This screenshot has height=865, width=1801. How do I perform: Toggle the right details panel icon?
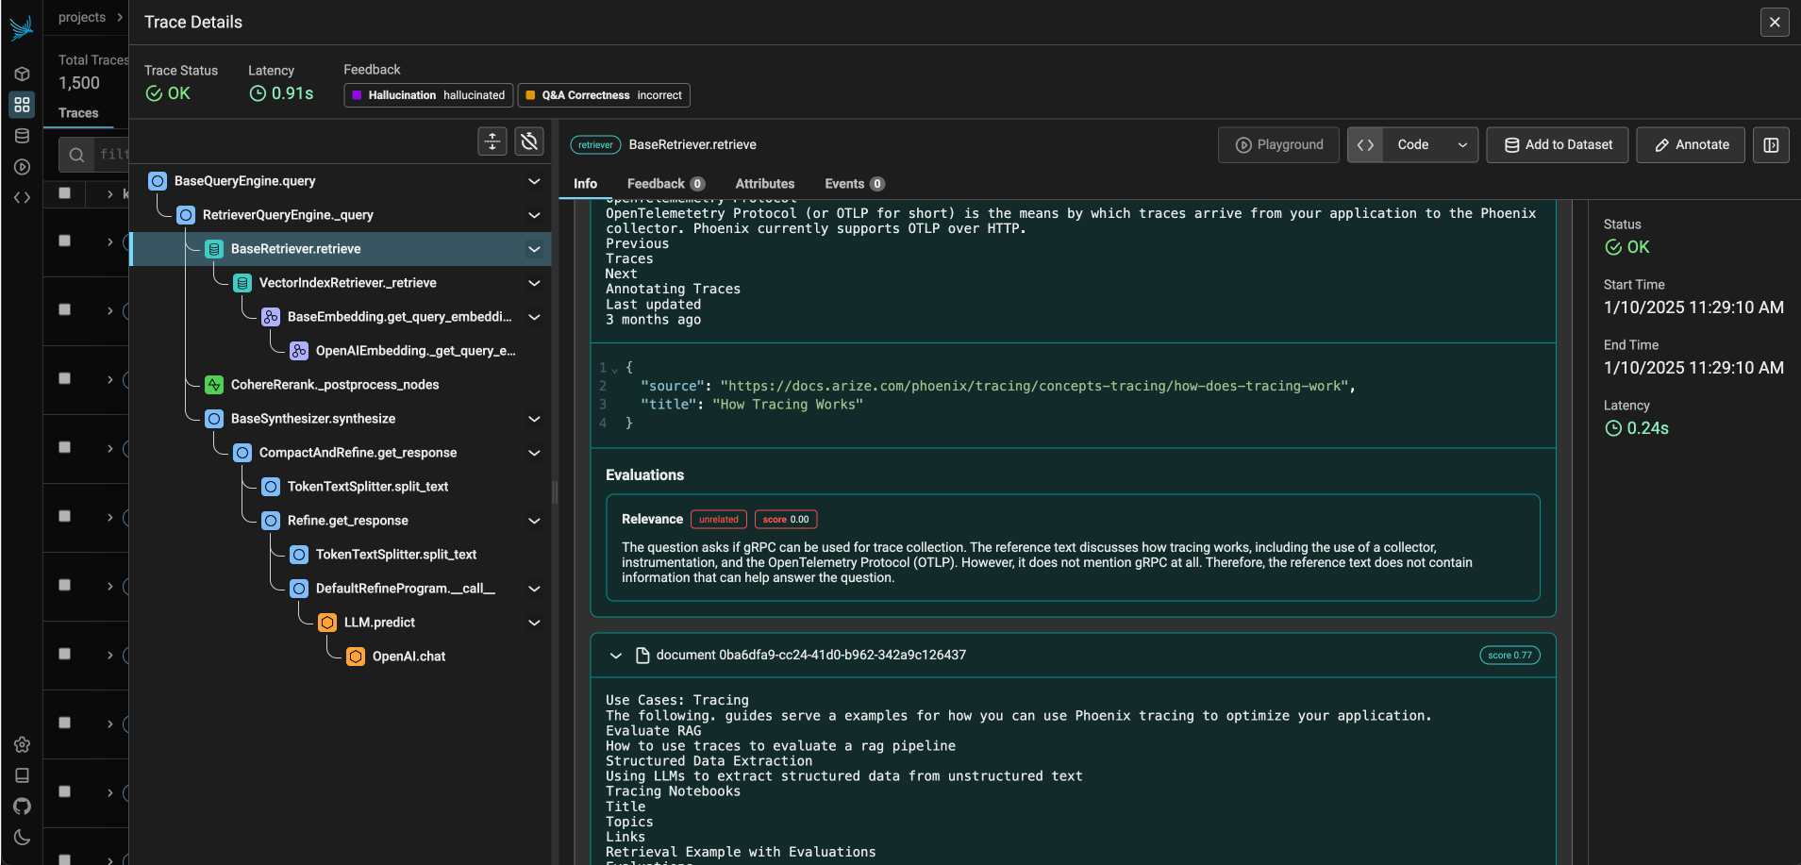tap(1772, 144)
